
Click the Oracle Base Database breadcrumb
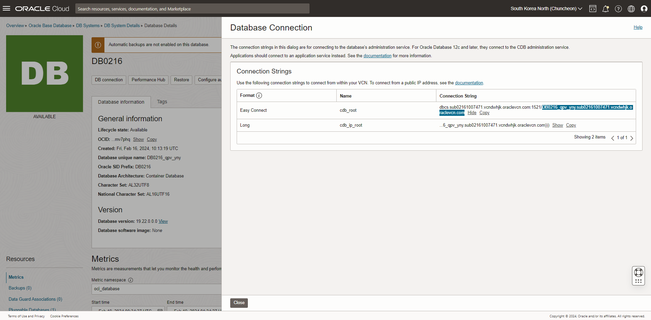tap(50, 25)
